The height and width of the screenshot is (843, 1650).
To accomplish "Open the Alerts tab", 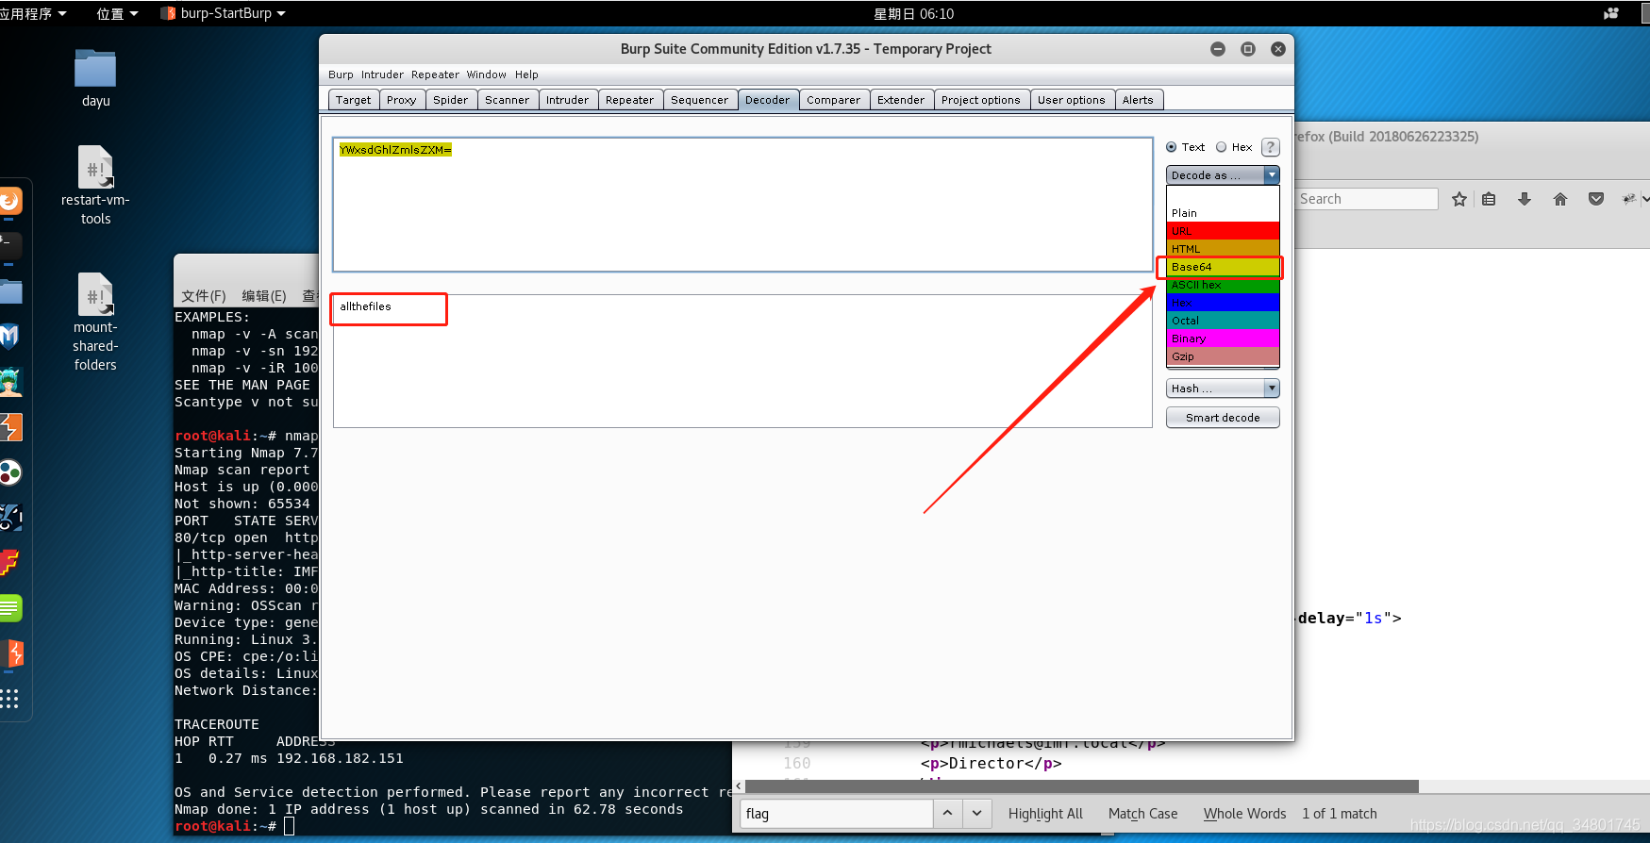I will coord(1138,100).
